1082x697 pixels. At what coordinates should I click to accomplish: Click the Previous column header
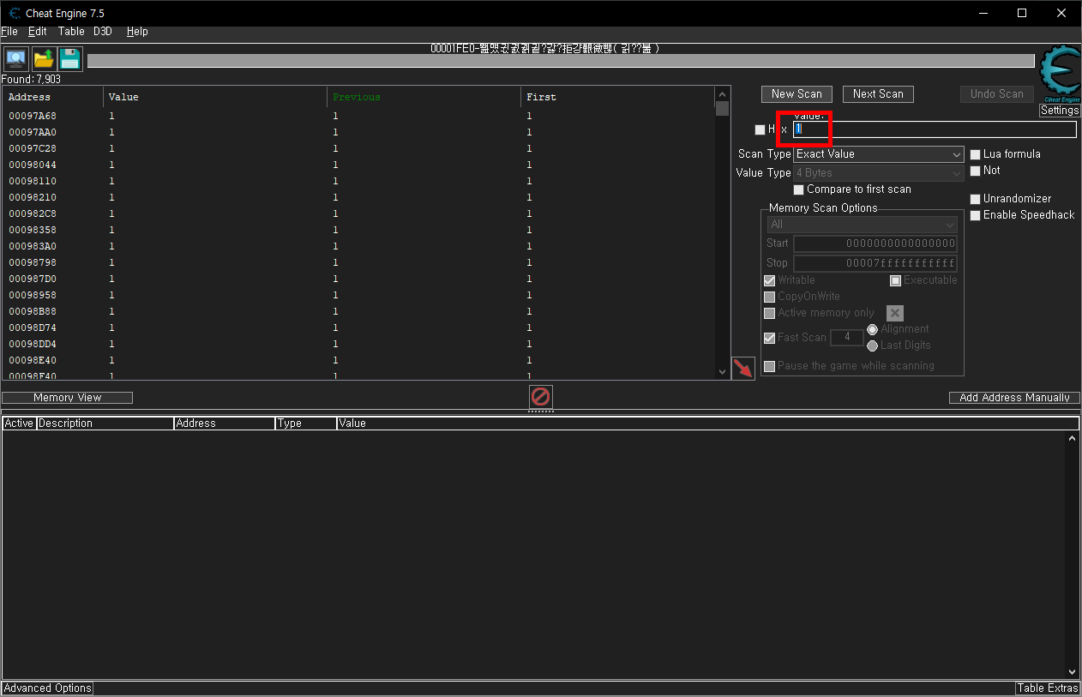point(424,97)
